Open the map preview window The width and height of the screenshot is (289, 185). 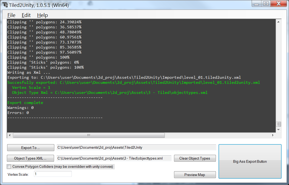point(195,175)
